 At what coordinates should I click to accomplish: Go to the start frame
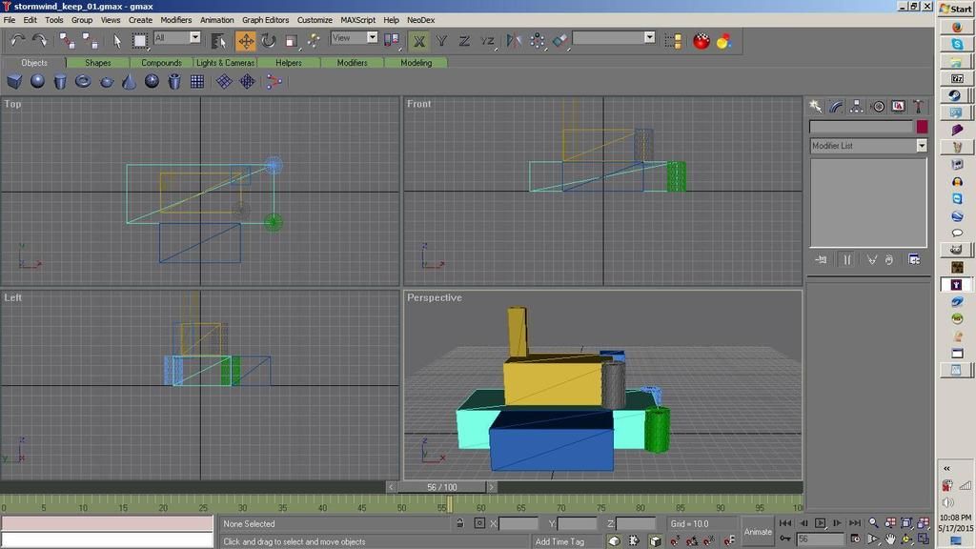click(x=785, y=523)
